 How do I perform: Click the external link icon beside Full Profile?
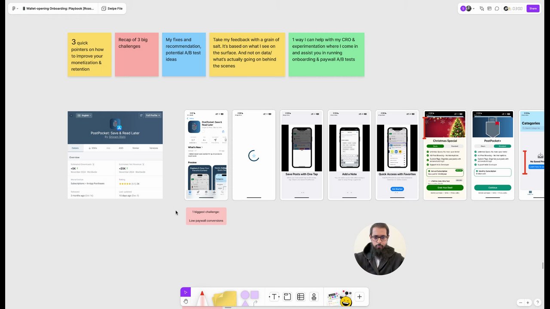pyautogui.click(x=141, y=115)
